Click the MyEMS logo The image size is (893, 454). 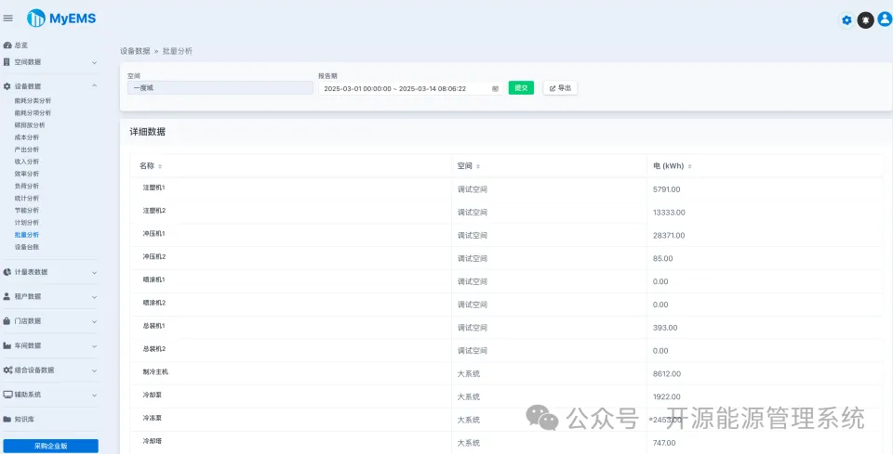pos(61,19)
